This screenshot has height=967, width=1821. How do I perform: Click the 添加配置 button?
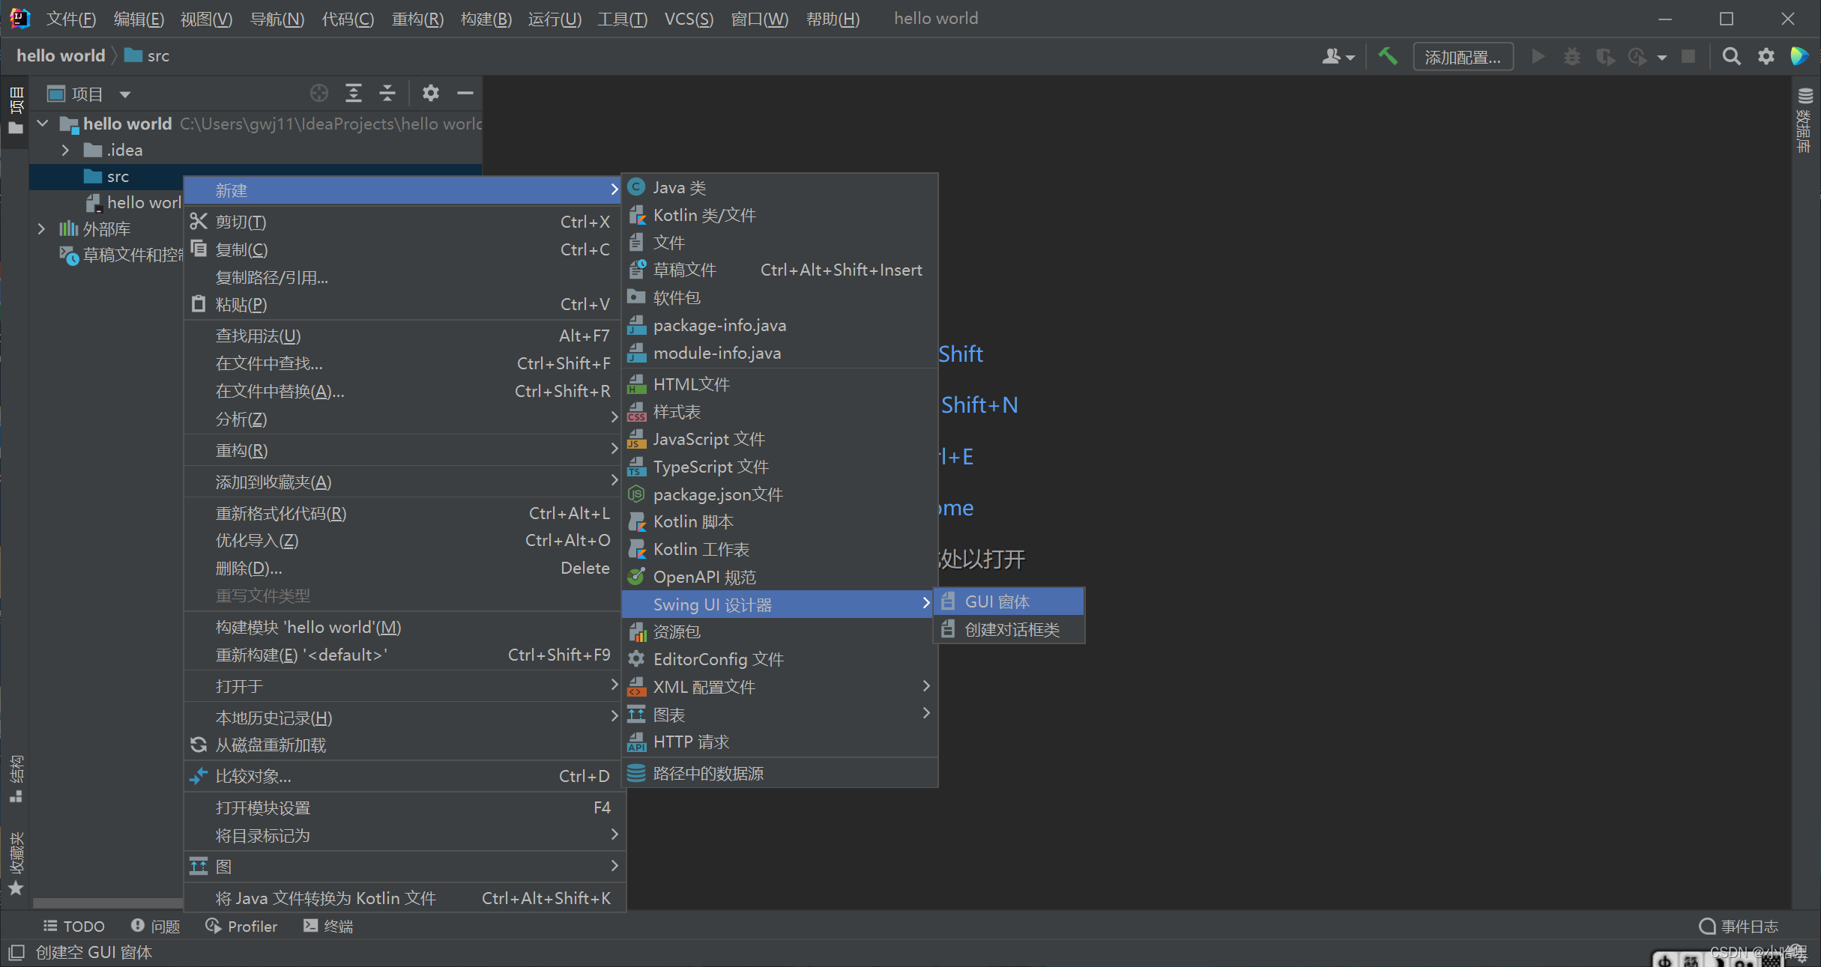(1462, 57)
